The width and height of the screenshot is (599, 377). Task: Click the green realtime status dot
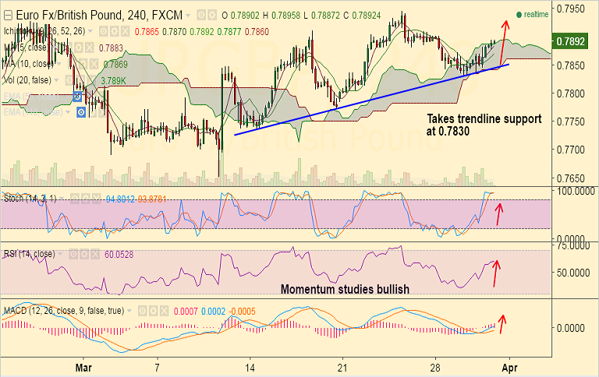coord(519,15)
